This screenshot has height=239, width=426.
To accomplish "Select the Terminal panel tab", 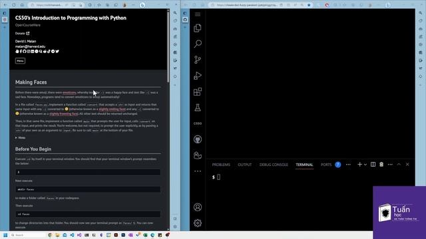I will tap(304, 165).
